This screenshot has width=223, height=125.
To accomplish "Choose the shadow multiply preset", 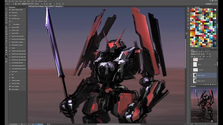I will click(17, 81).
